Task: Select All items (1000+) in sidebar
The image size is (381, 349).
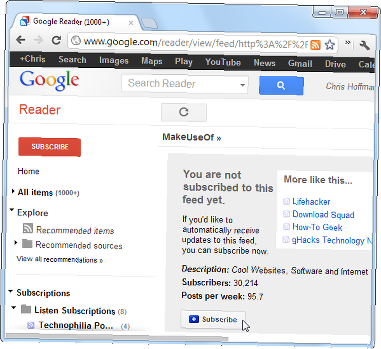Action: pyautogui.click(x=48, y=192)
